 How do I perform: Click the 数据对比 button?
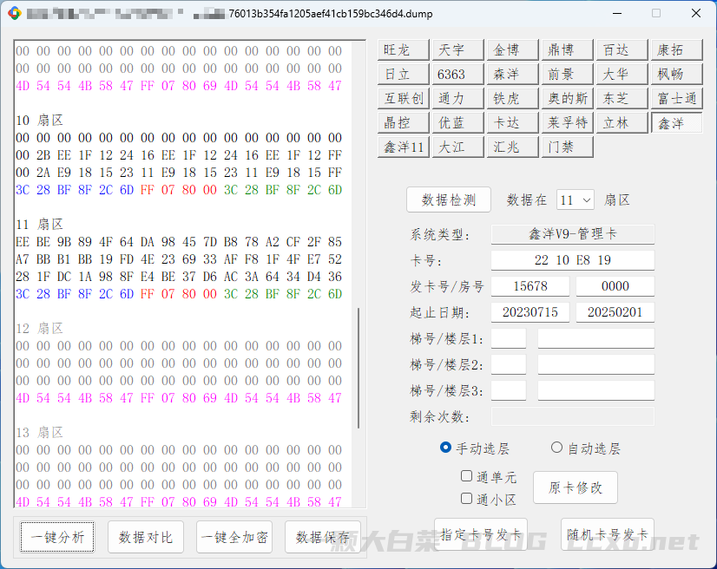click(x=146, y=537)
